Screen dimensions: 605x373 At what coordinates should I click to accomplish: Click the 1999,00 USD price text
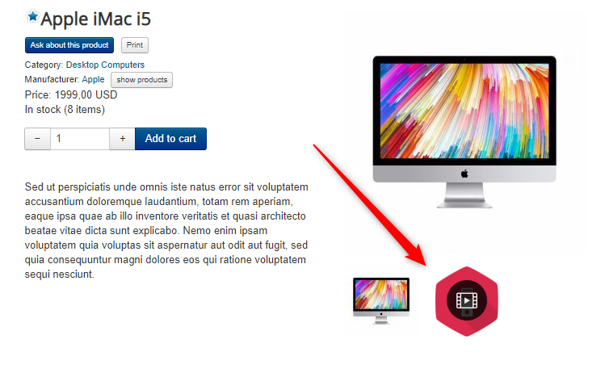click(86, 95)
